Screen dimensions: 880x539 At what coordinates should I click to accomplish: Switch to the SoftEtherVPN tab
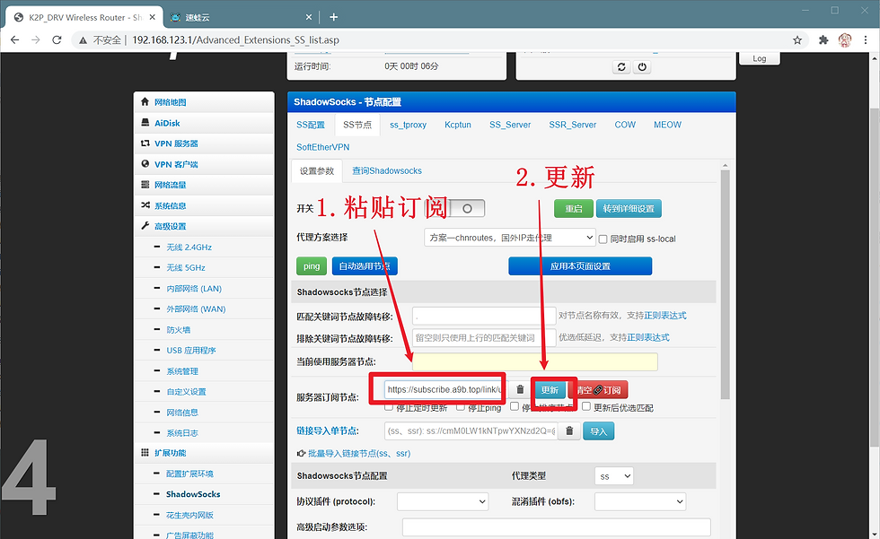[x=322, y=147]
